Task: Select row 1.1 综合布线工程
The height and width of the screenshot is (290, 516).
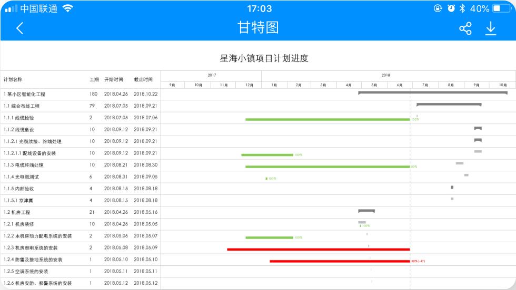Action: pos(258,106)
